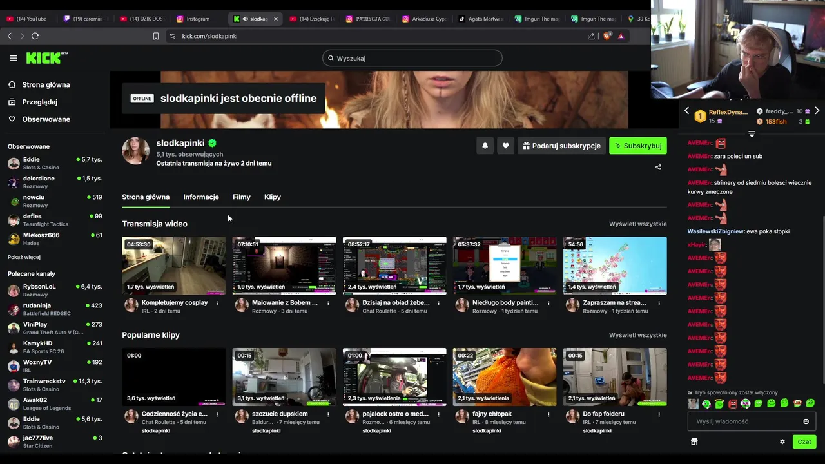
Task: Click the share icon in the address bar
Action: click(x=591, y=36)
